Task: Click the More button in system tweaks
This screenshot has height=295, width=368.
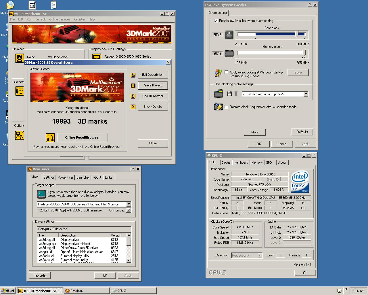Action: point(255,132)
